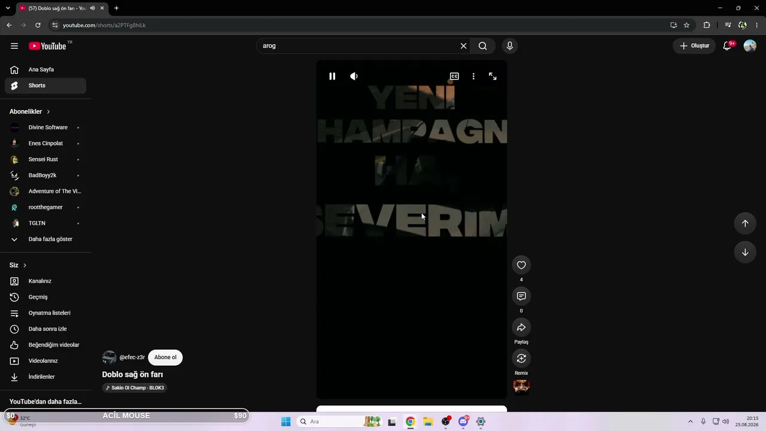Open the account avatar menu

point(750,46)
